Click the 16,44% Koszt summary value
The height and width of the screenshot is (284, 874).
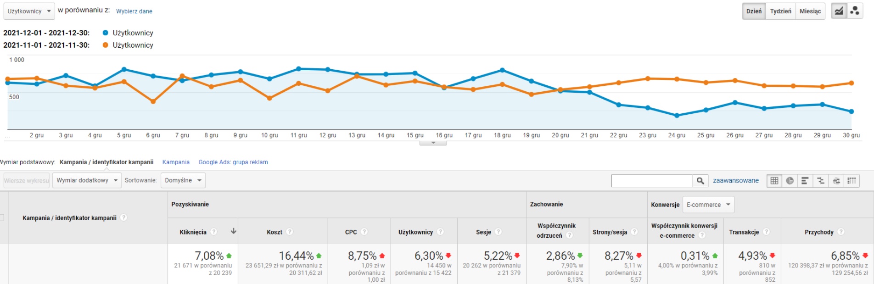pos(296,256)
